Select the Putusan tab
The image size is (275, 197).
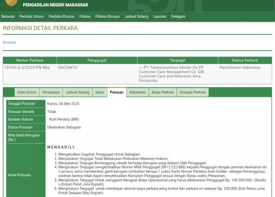[x=117, y=92]
